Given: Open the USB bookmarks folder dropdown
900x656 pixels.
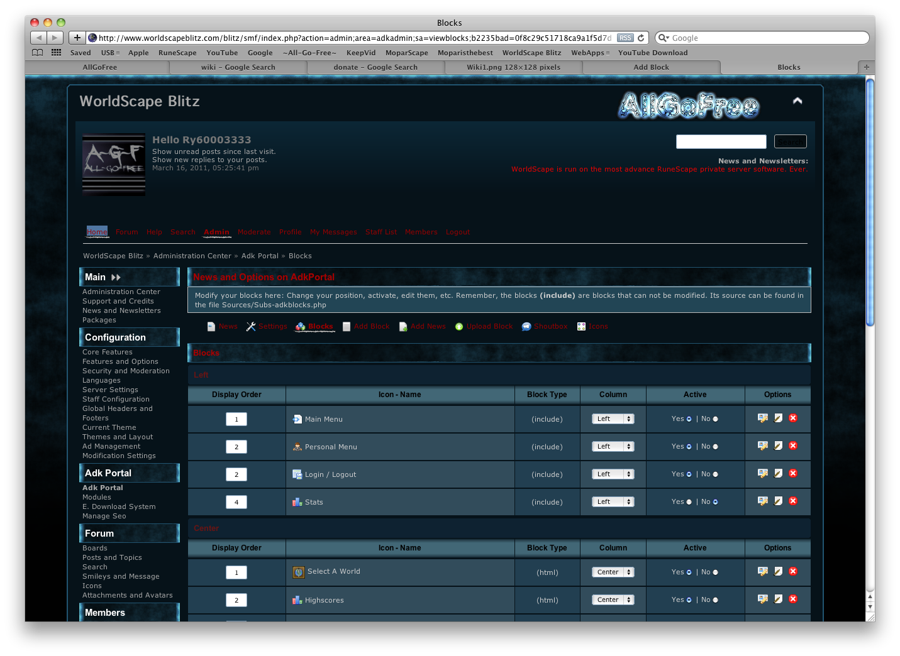Looking at the screenshot, I should coord(110,53).
